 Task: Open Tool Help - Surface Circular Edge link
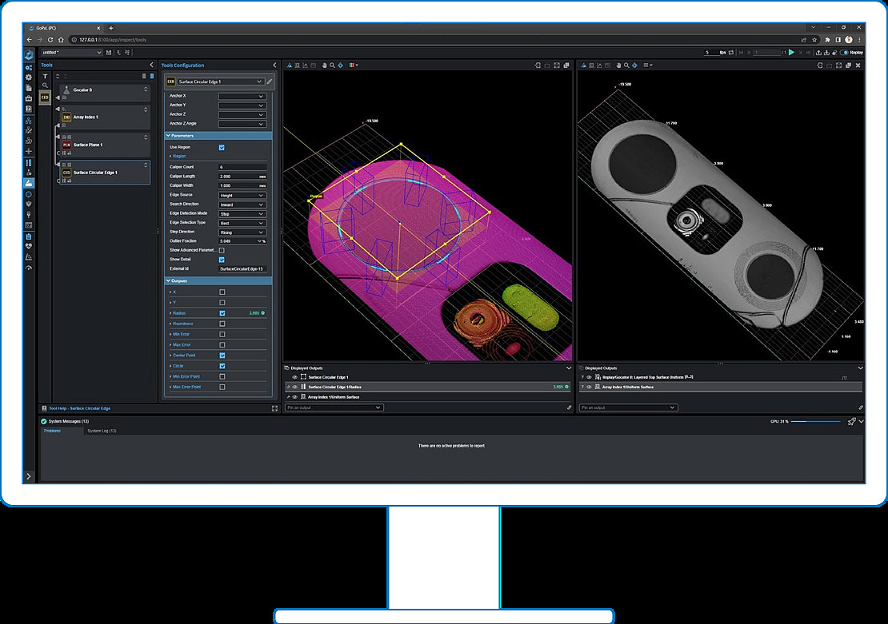pyautogui.click(x=79, y=408)
